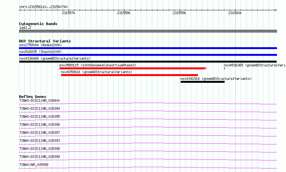The width and height of the screenshot is (286, 172).
Task: Click the blue esv2759004 variant bar
Action: [x=148, y=48]
